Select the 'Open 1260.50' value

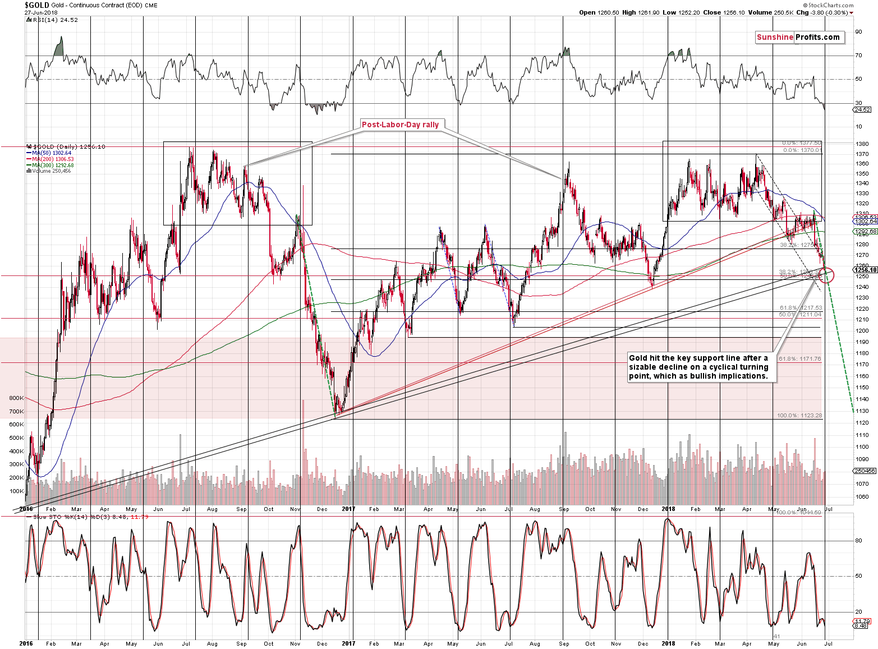[599, 12]
